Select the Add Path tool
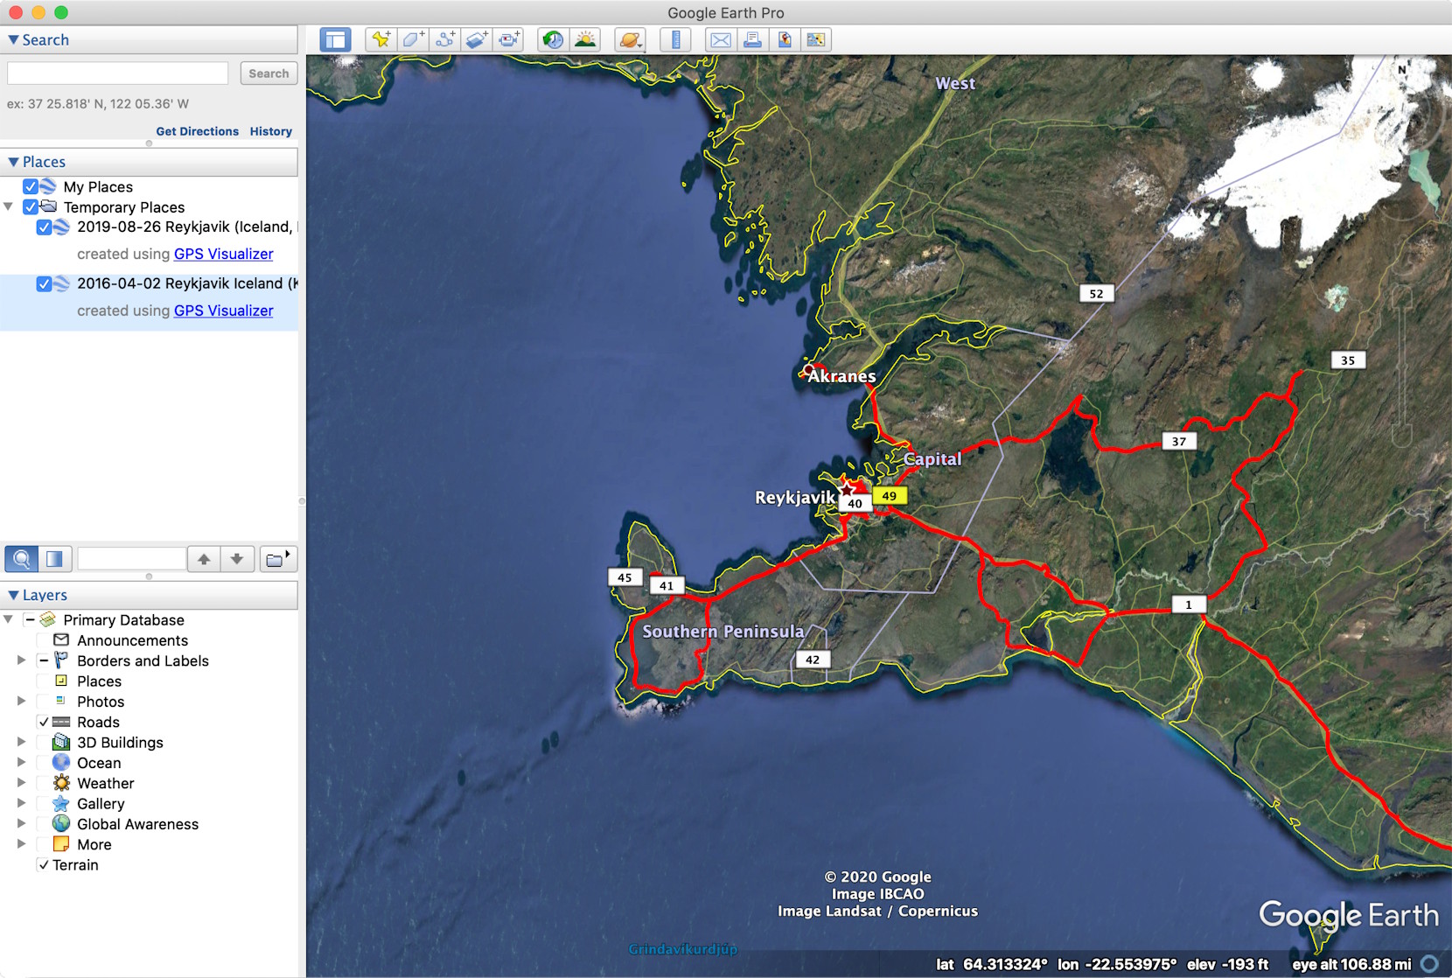 coord(445,39)
